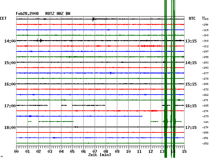Click the 15:00 CET time label
Image resolution: width=210 pixels, height=160 pixels.
10,63
